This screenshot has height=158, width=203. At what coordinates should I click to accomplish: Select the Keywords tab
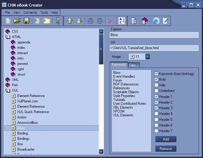coord(119,65)
